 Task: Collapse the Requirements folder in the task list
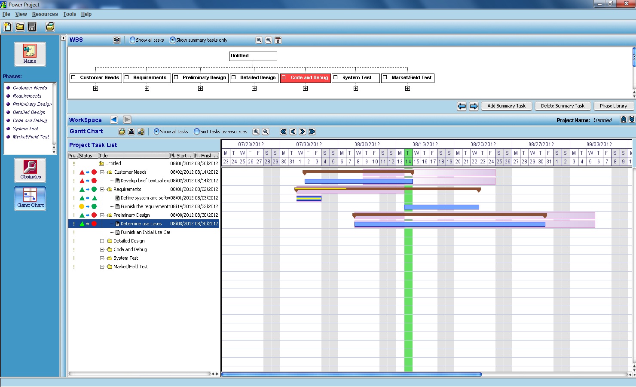tap(102, 189)
